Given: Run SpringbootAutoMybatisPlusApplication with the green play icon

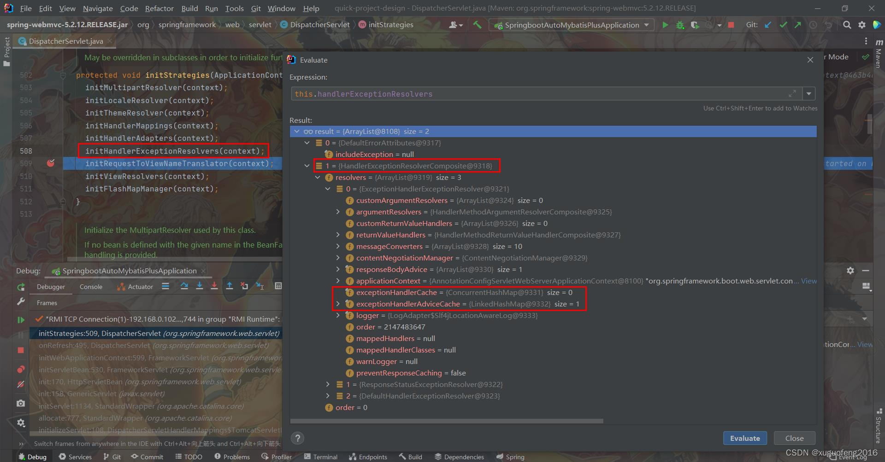Looking at the screenshot, I should tap(665, 25).
